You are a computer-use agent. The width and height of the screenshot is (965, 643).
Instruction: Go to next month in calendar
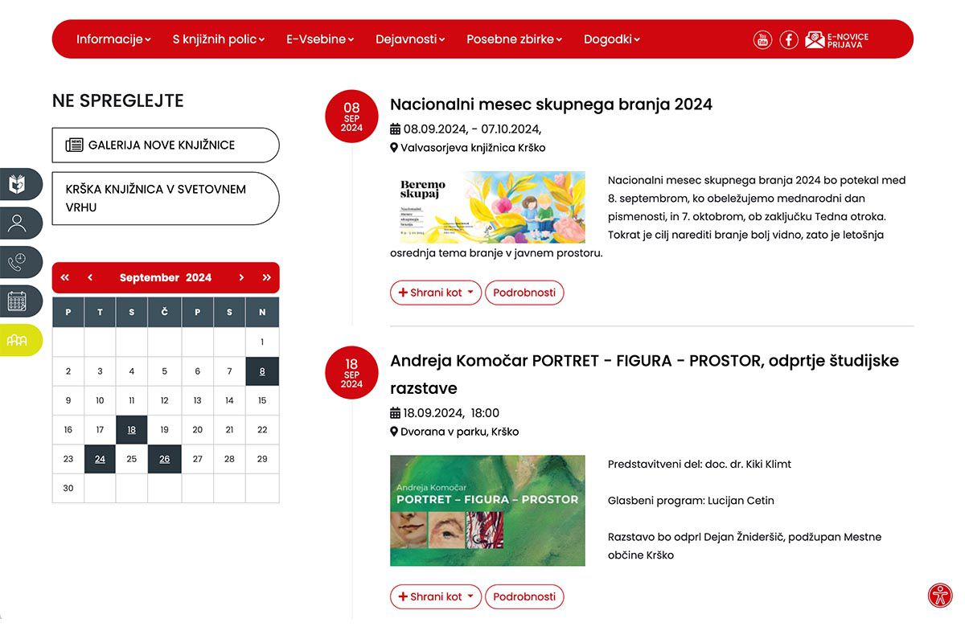(241, 277)
